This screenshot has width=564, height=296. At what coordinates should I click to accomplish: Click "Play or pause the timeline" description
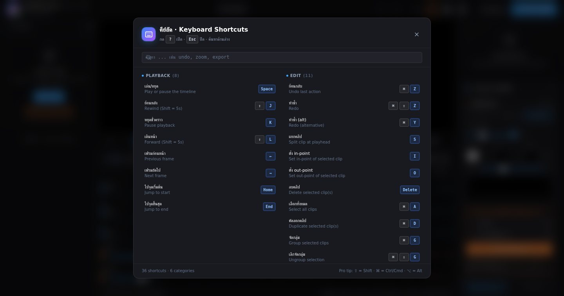tap(170, 92)
